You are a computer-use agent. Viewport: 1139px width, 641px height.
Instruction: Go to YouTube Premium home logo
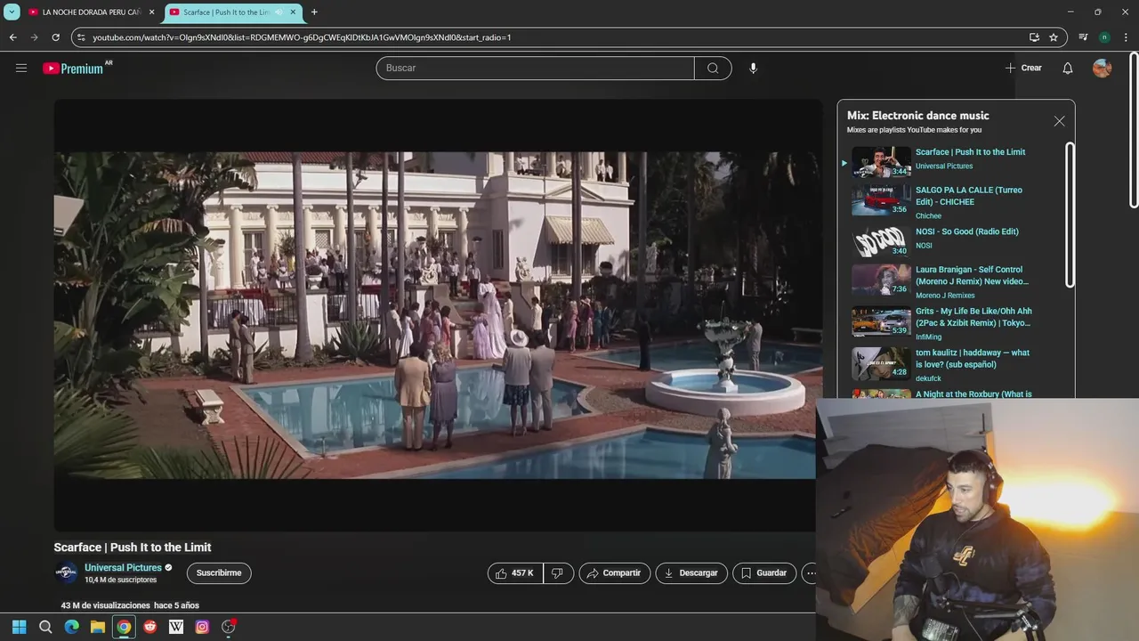click(x=77, y=68)
